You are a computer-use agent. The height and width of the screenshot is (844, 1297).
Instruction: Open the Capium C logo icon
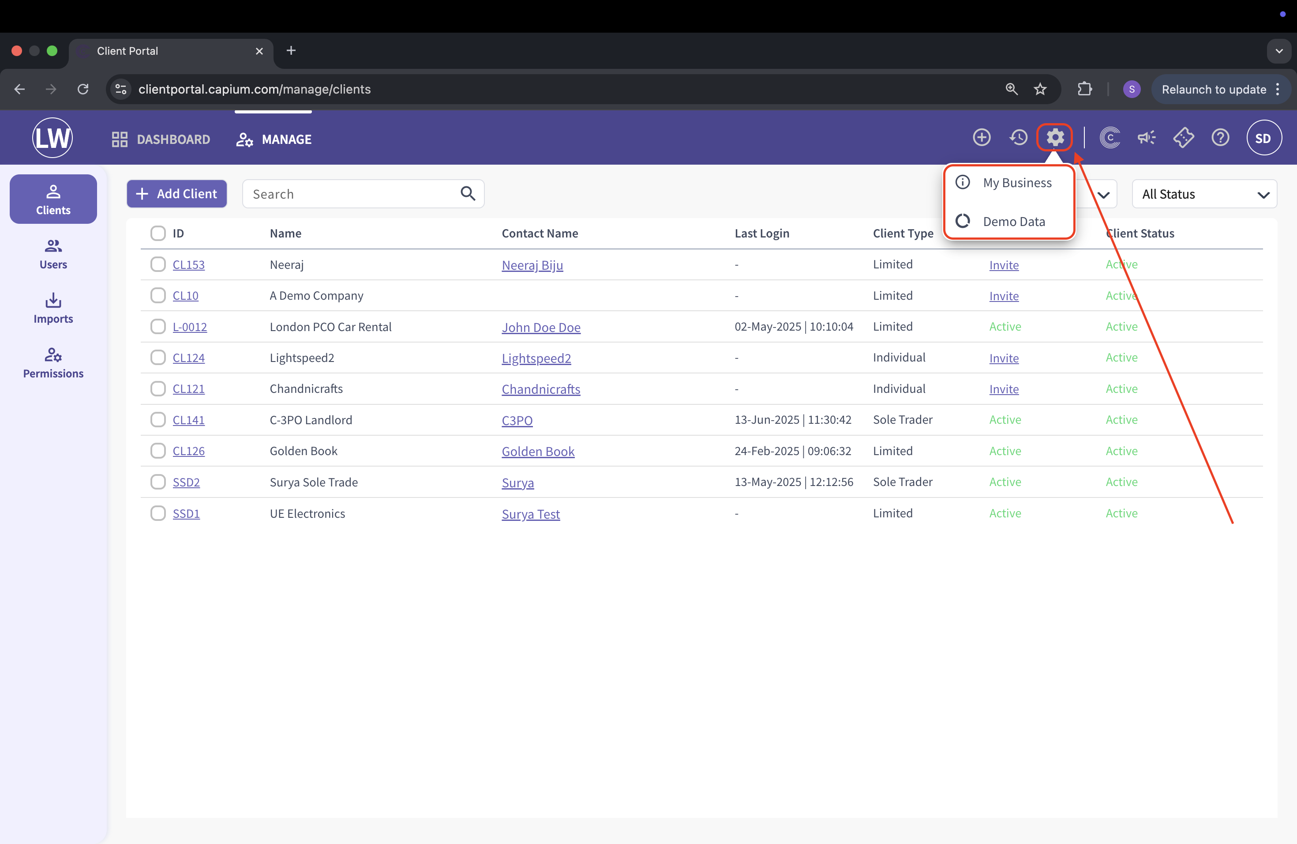[1110, 137]
